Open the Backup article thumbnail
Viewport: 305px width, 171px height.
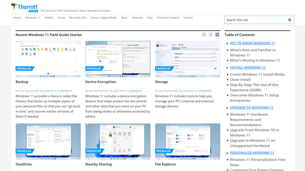tap(48, 59)
